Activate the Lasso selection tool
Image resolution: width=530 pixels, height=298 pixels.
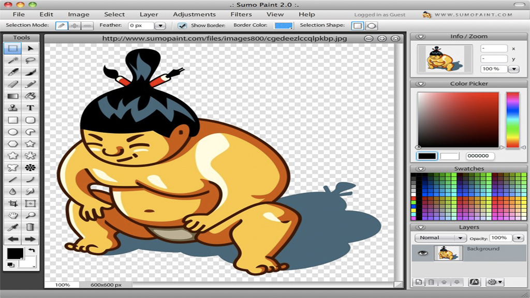[x=31, y=60]
